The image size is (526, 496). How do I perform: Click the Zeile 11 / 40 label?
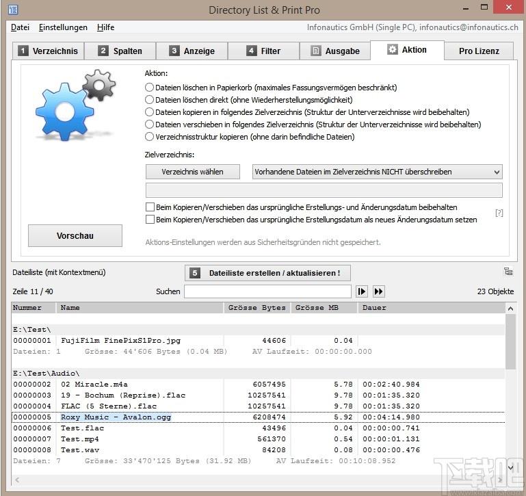pyautogui.click(x=33, y=291)
